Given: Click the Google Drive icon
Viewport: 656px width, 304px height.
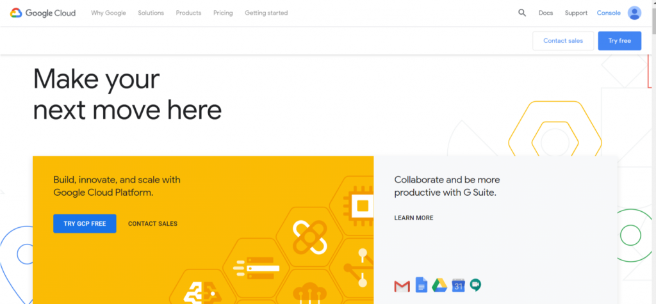Looking at the screenshot, I should (439, 285).
